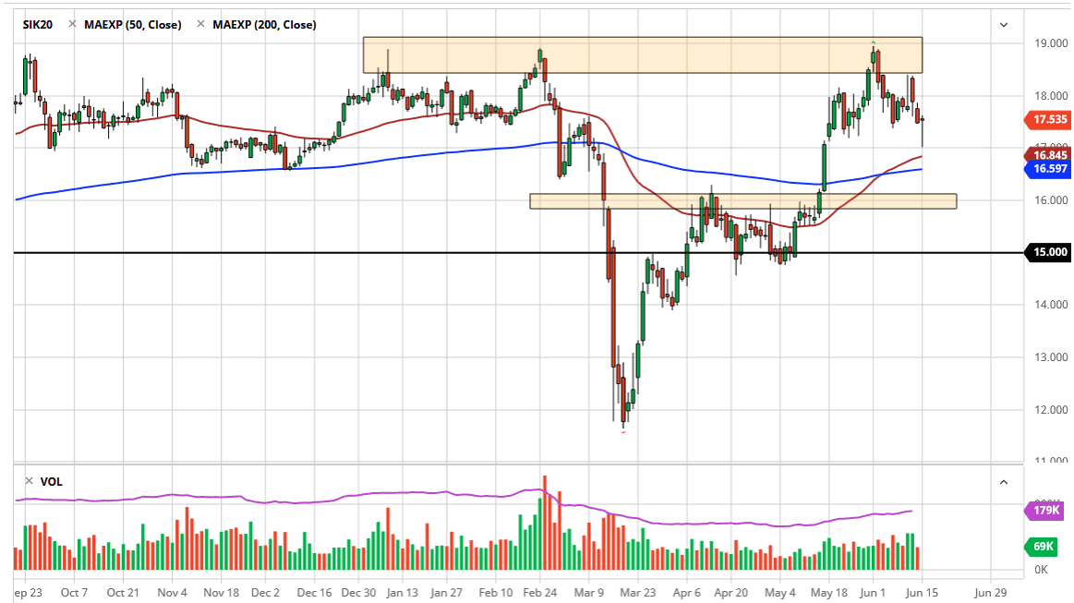Viewport: 1074px width, 603px height.
Task: Select the VOL study label
Action: (x=51, y=481)
